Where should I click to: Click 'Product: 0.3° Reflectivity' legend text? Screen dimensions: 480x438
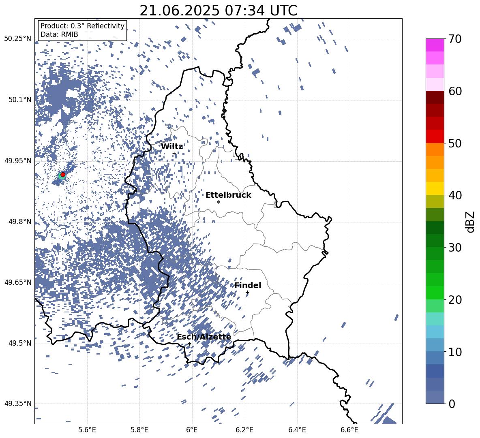click(x=82, y=26)
